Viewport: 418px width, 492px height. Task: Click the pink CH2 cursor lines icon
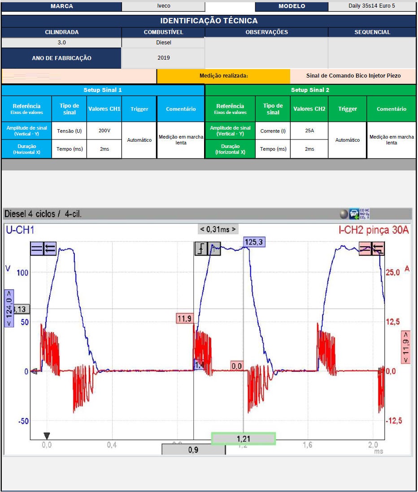pos(366,248)
